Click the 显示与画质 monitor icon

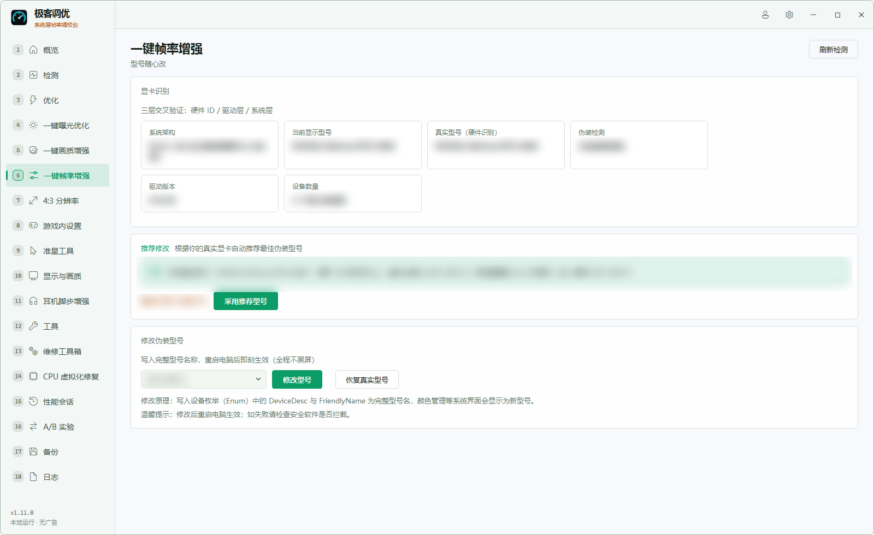[33, 276]
